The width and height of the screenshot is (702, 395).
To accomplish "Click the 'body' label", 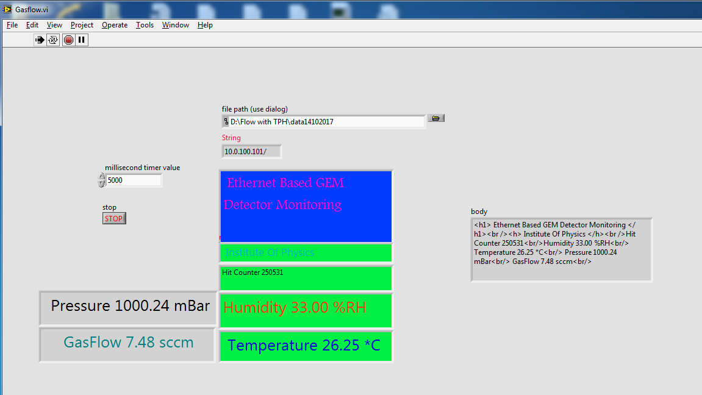I will coord(479,212).
